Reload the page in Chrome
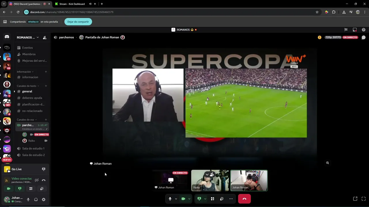 [x=18, y=12]
